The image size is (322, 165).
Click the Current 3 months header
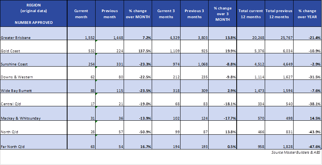pos(166,14)
